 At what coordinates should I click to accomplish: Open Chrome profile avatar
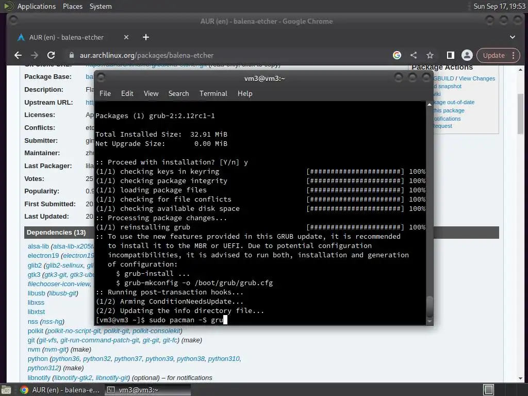(467, 55)
